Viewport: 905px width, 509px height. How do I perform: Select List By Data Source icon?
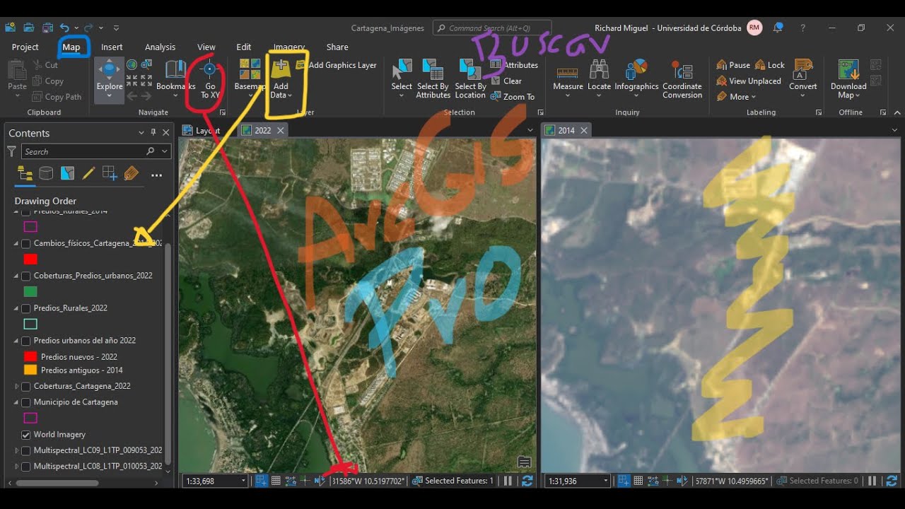pos(46,174)
